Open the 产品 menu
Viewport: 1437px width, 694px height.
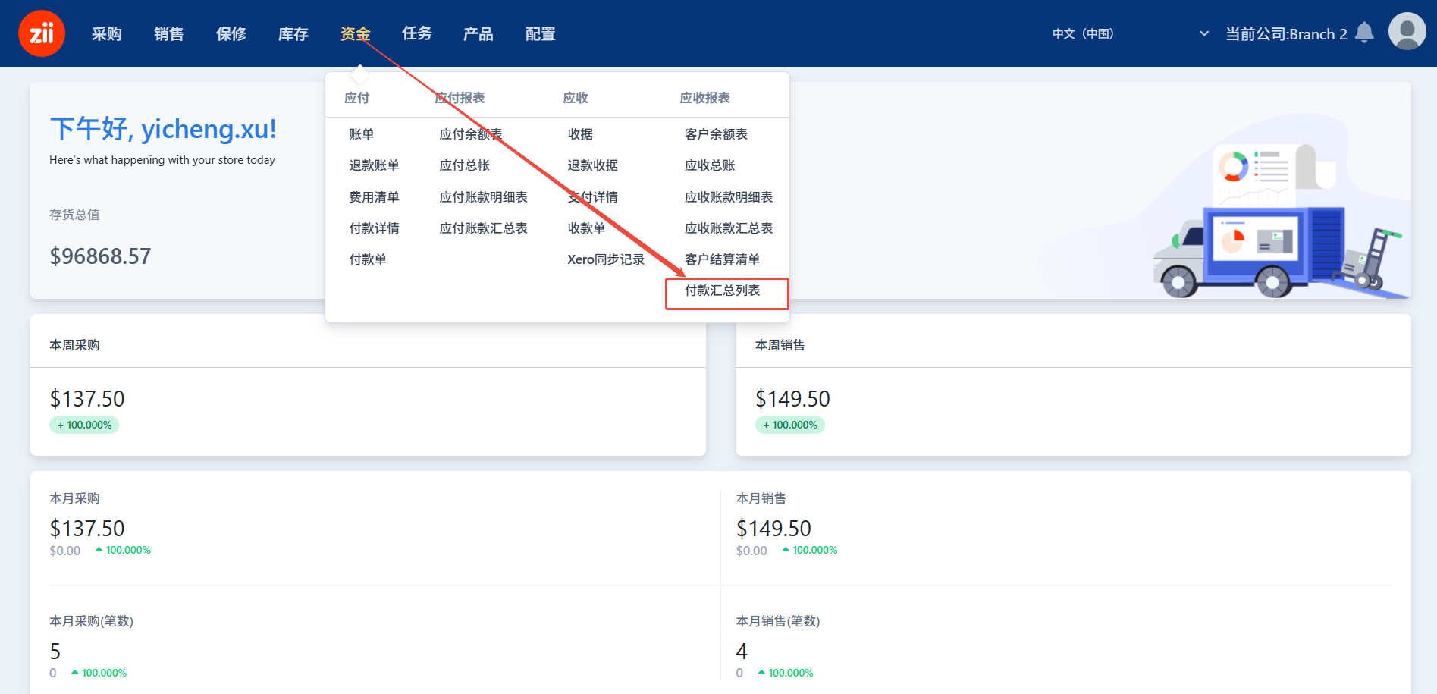click(478, 33)
